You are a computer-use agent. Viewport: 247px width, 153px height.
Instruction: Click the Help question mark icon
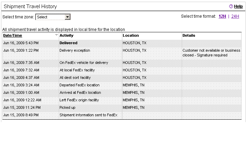click(x=231, y=6)
